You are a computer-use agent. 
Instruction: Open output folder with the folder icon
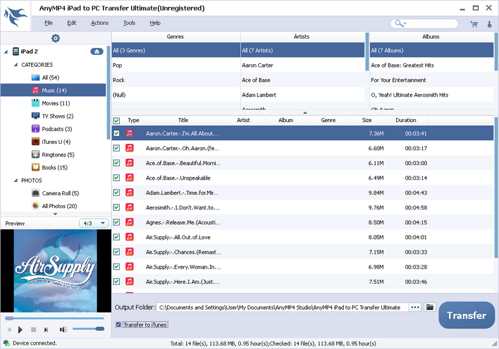[430, 307]
